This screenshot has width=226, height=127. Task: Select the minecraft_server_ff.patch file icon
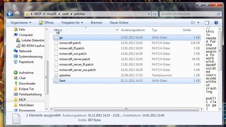click(x=56, y=65)
